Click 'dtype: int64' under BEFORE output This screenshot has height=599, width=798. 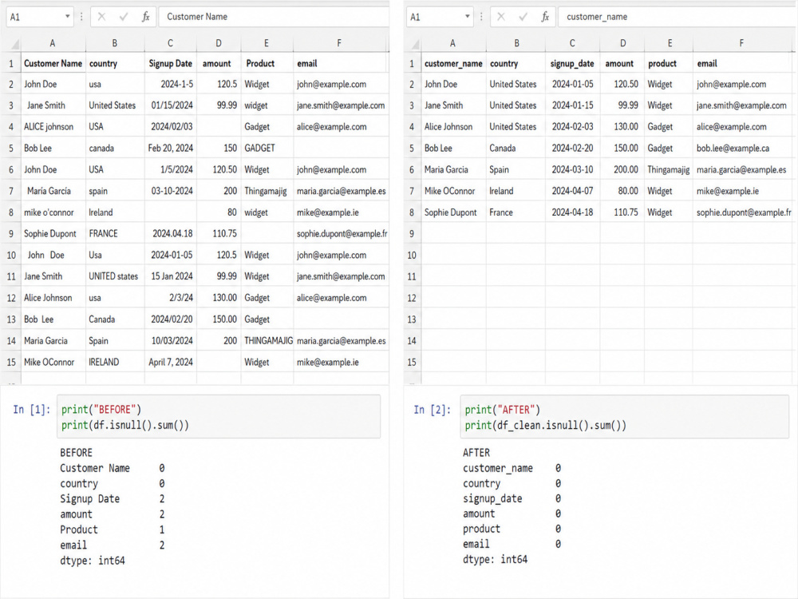pyautogui.click(x=92, y=561)
